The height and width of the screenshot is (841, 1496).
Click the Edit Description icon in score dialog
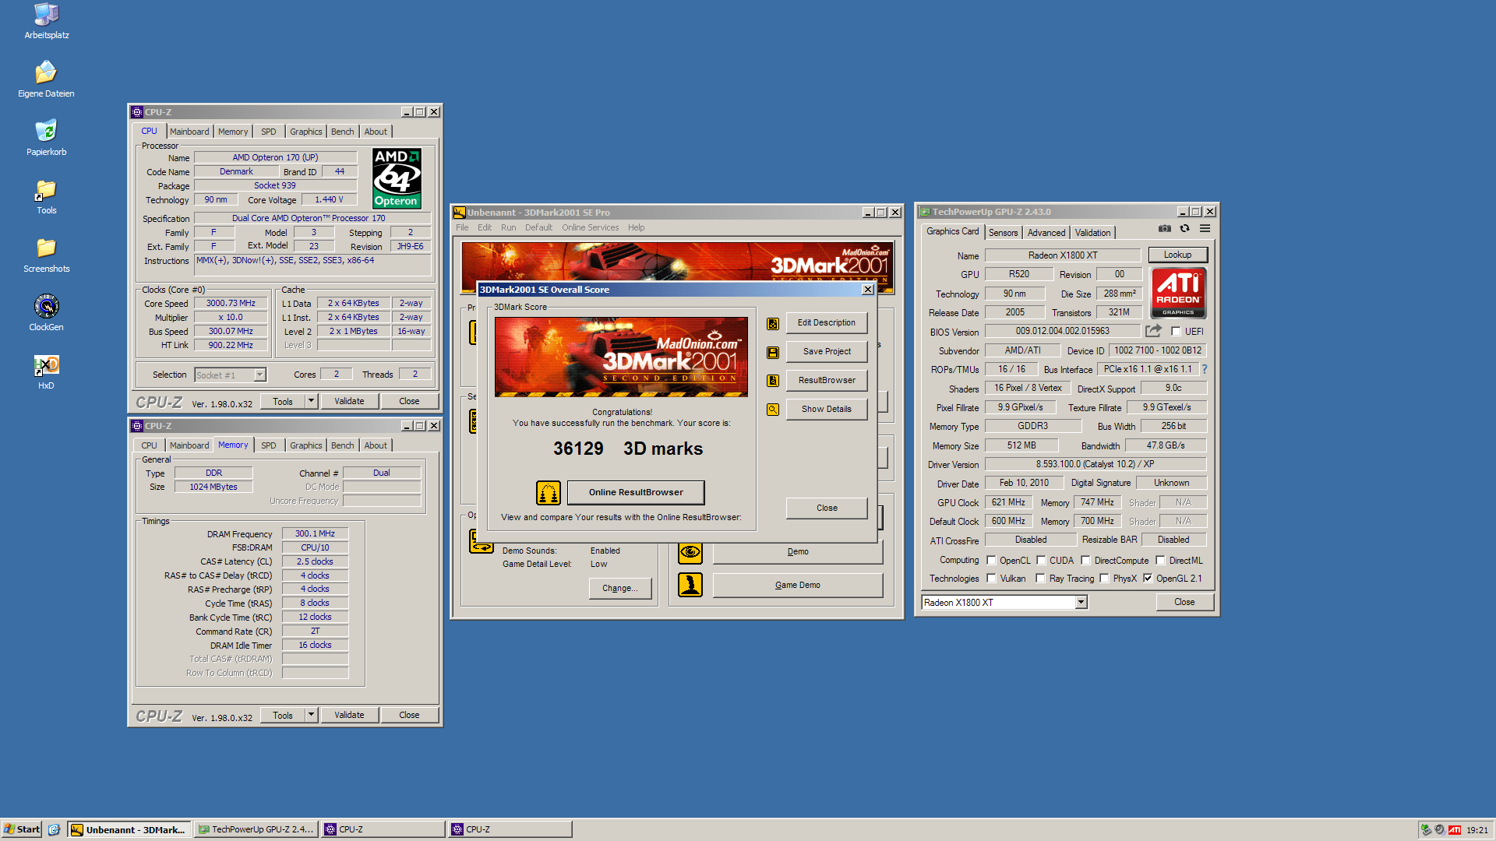pos(773,323)
